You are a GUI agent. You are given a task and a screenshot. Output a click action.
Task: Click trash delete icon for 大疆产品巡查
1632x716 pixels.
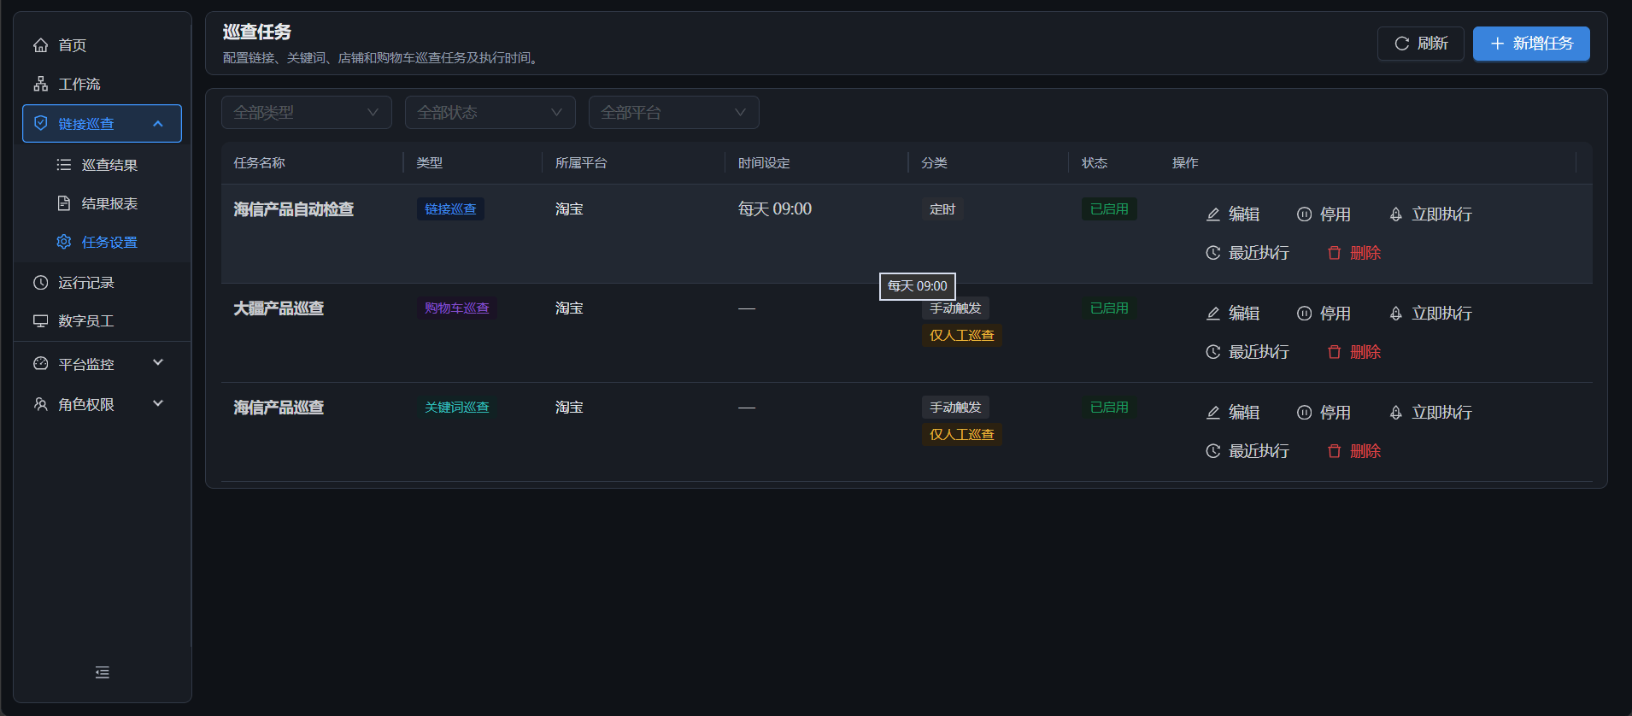tap(1335, 352)
